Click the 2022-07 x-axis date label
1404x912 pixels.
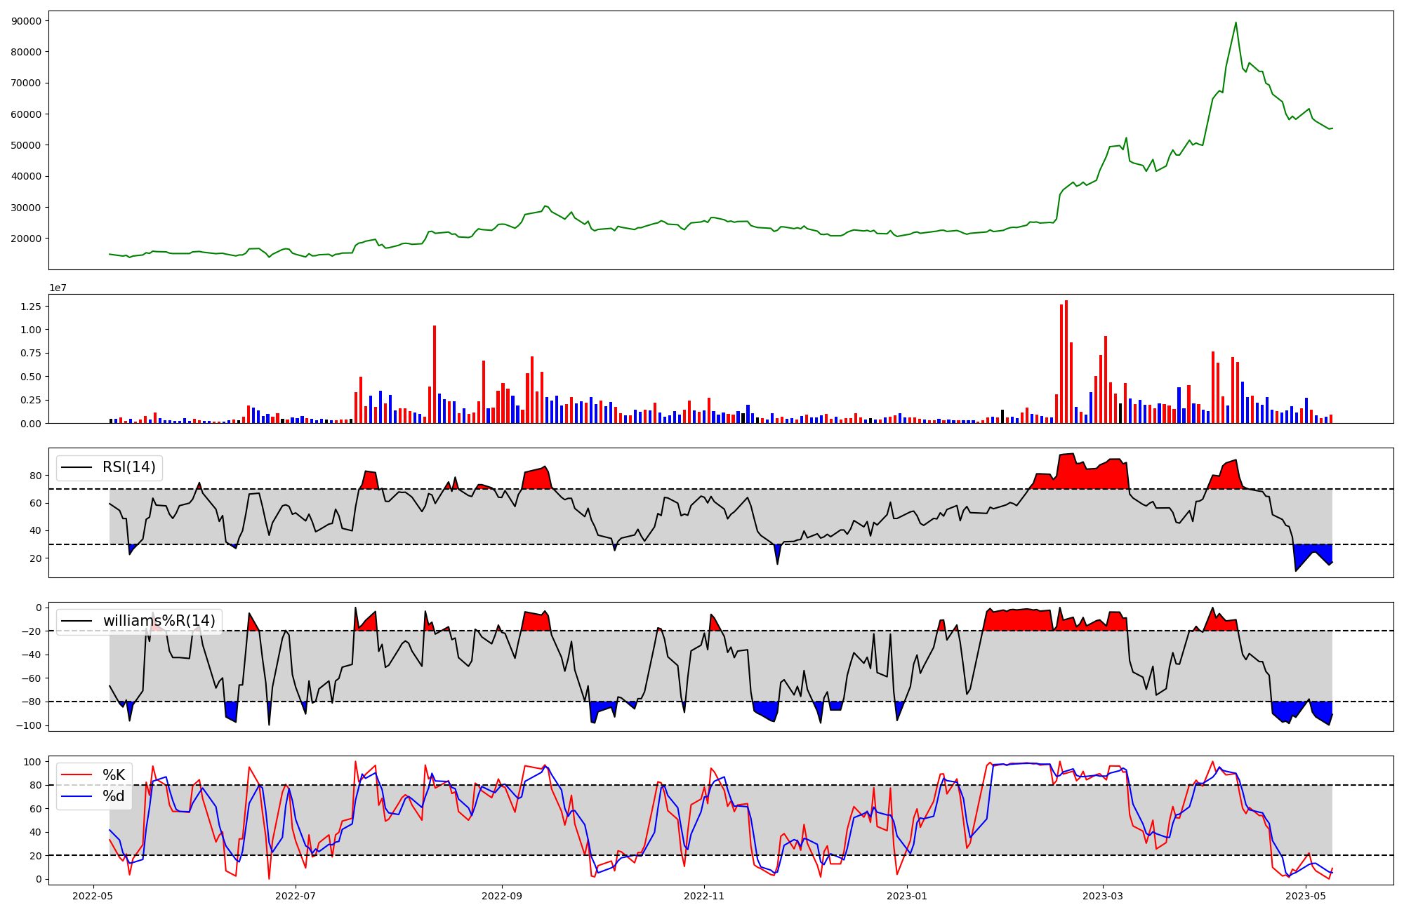point(296,896)
